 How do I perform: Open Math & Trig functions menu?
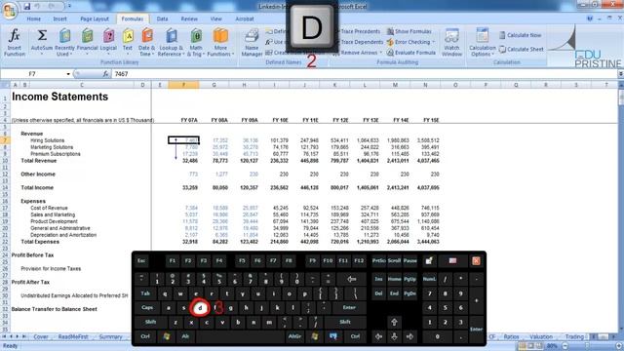point(196,42)
